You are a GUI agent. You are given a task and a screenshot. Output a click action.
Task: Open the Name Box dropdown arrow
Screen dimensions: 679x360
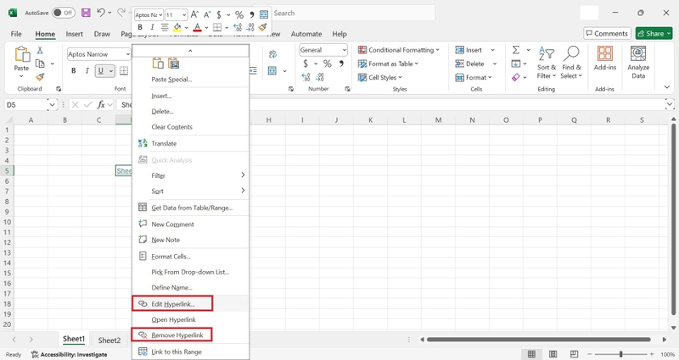(x=52, y=104)
